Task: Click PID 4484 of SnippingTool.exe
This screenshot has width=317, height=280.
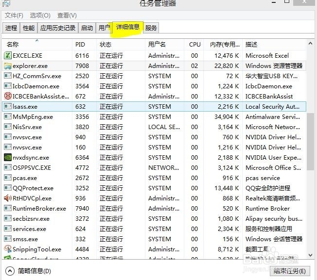Action: 82,249
